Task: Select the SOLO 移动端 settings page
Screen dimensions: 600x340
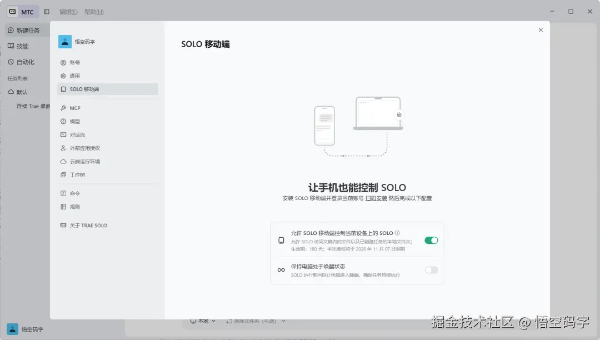Action: (x=107, y=89)
